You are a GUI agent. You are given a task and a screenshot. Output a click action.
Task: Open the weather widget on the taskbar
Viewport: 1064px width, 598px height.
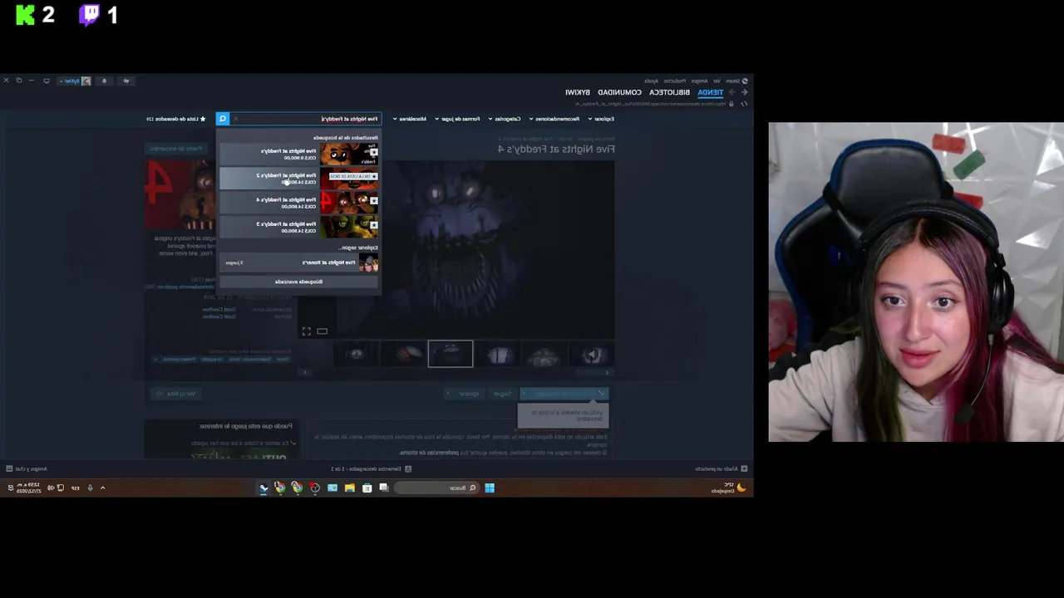pos(728,488)
